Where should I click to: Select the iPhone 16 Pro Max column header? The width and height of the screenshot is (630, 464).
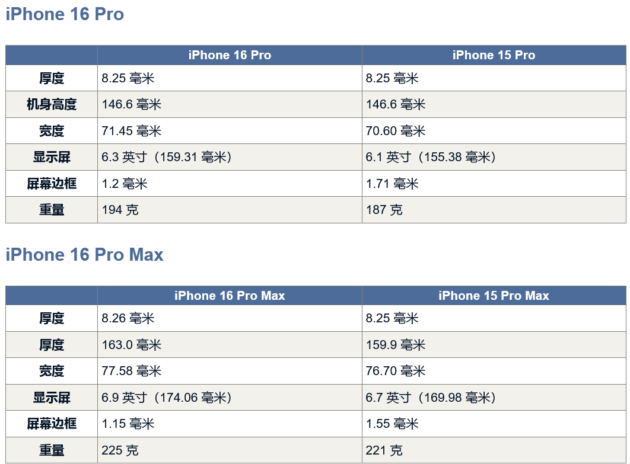(x=230, y=296)
